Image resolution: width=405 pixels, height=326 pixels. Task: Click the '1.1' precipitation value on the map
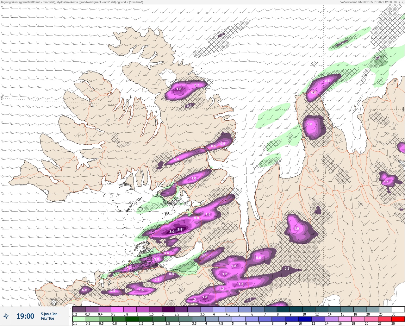[x=386, y=182]
